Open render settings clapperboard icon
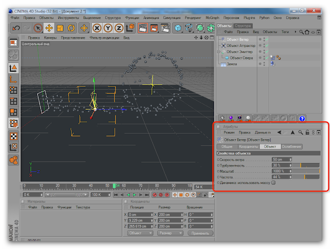The image size is (330, 249). click(165, 28)
